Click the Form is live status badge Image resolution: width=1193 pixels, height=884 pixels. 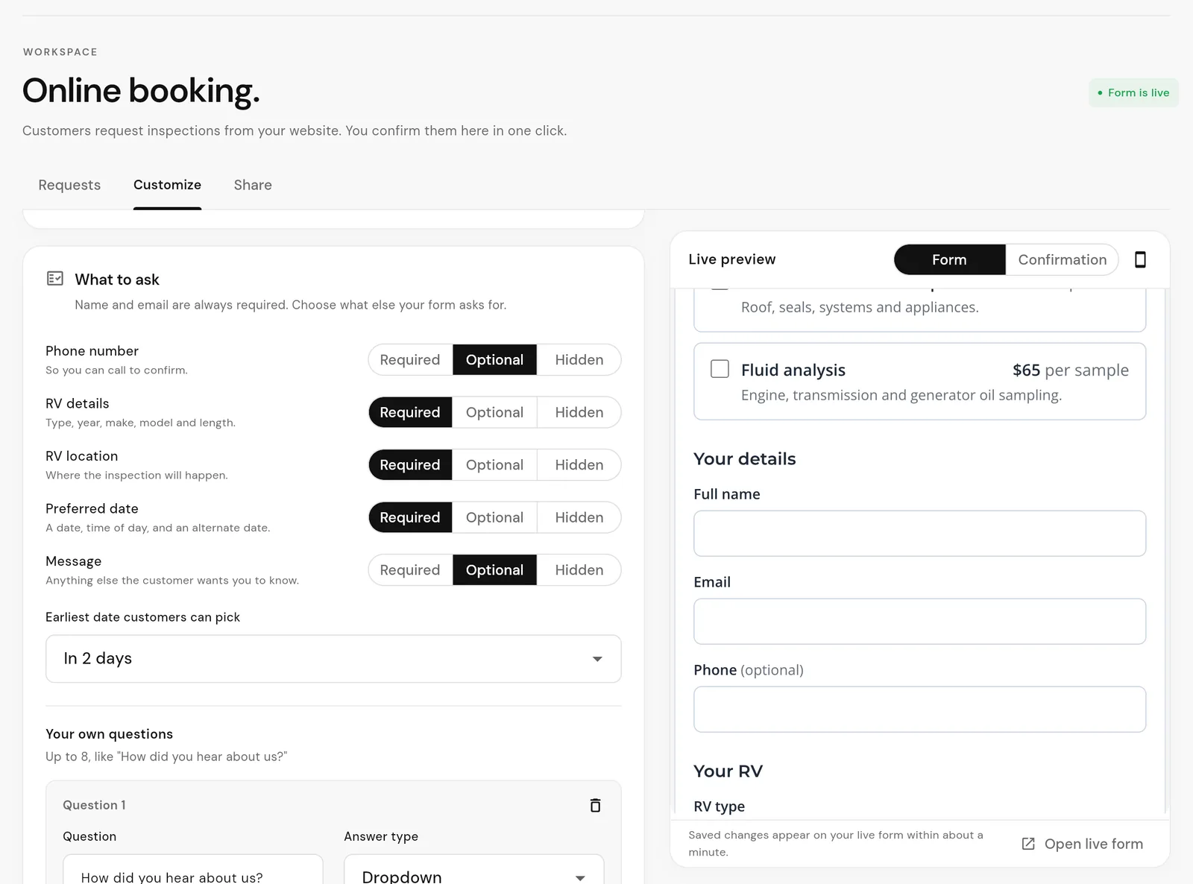point(1133,92)
